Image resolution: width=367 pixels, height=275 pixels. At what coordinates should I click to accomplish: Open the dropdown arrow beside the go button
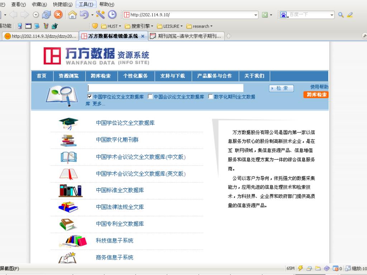point(271,15)
